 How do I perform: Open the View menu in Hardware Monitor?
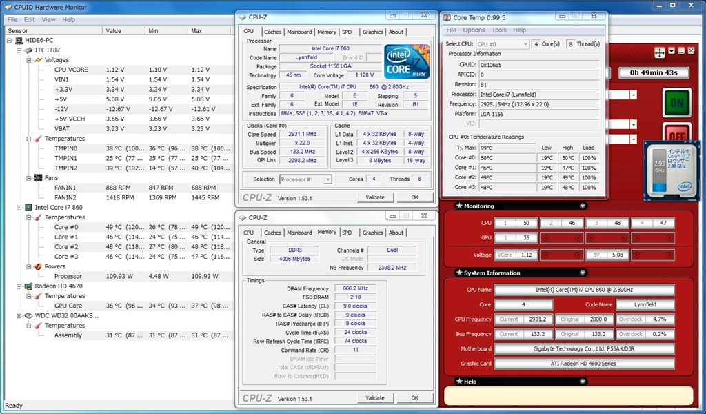coord(49,19)
